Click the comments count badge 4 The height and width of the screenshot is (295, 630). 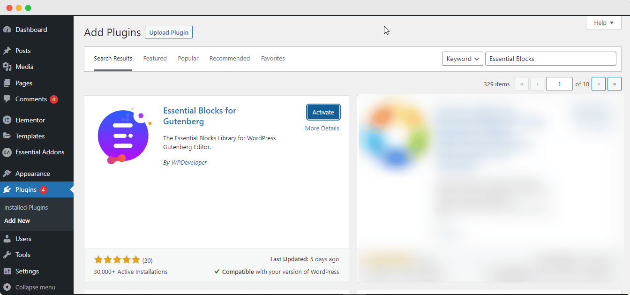click(54, 99)
